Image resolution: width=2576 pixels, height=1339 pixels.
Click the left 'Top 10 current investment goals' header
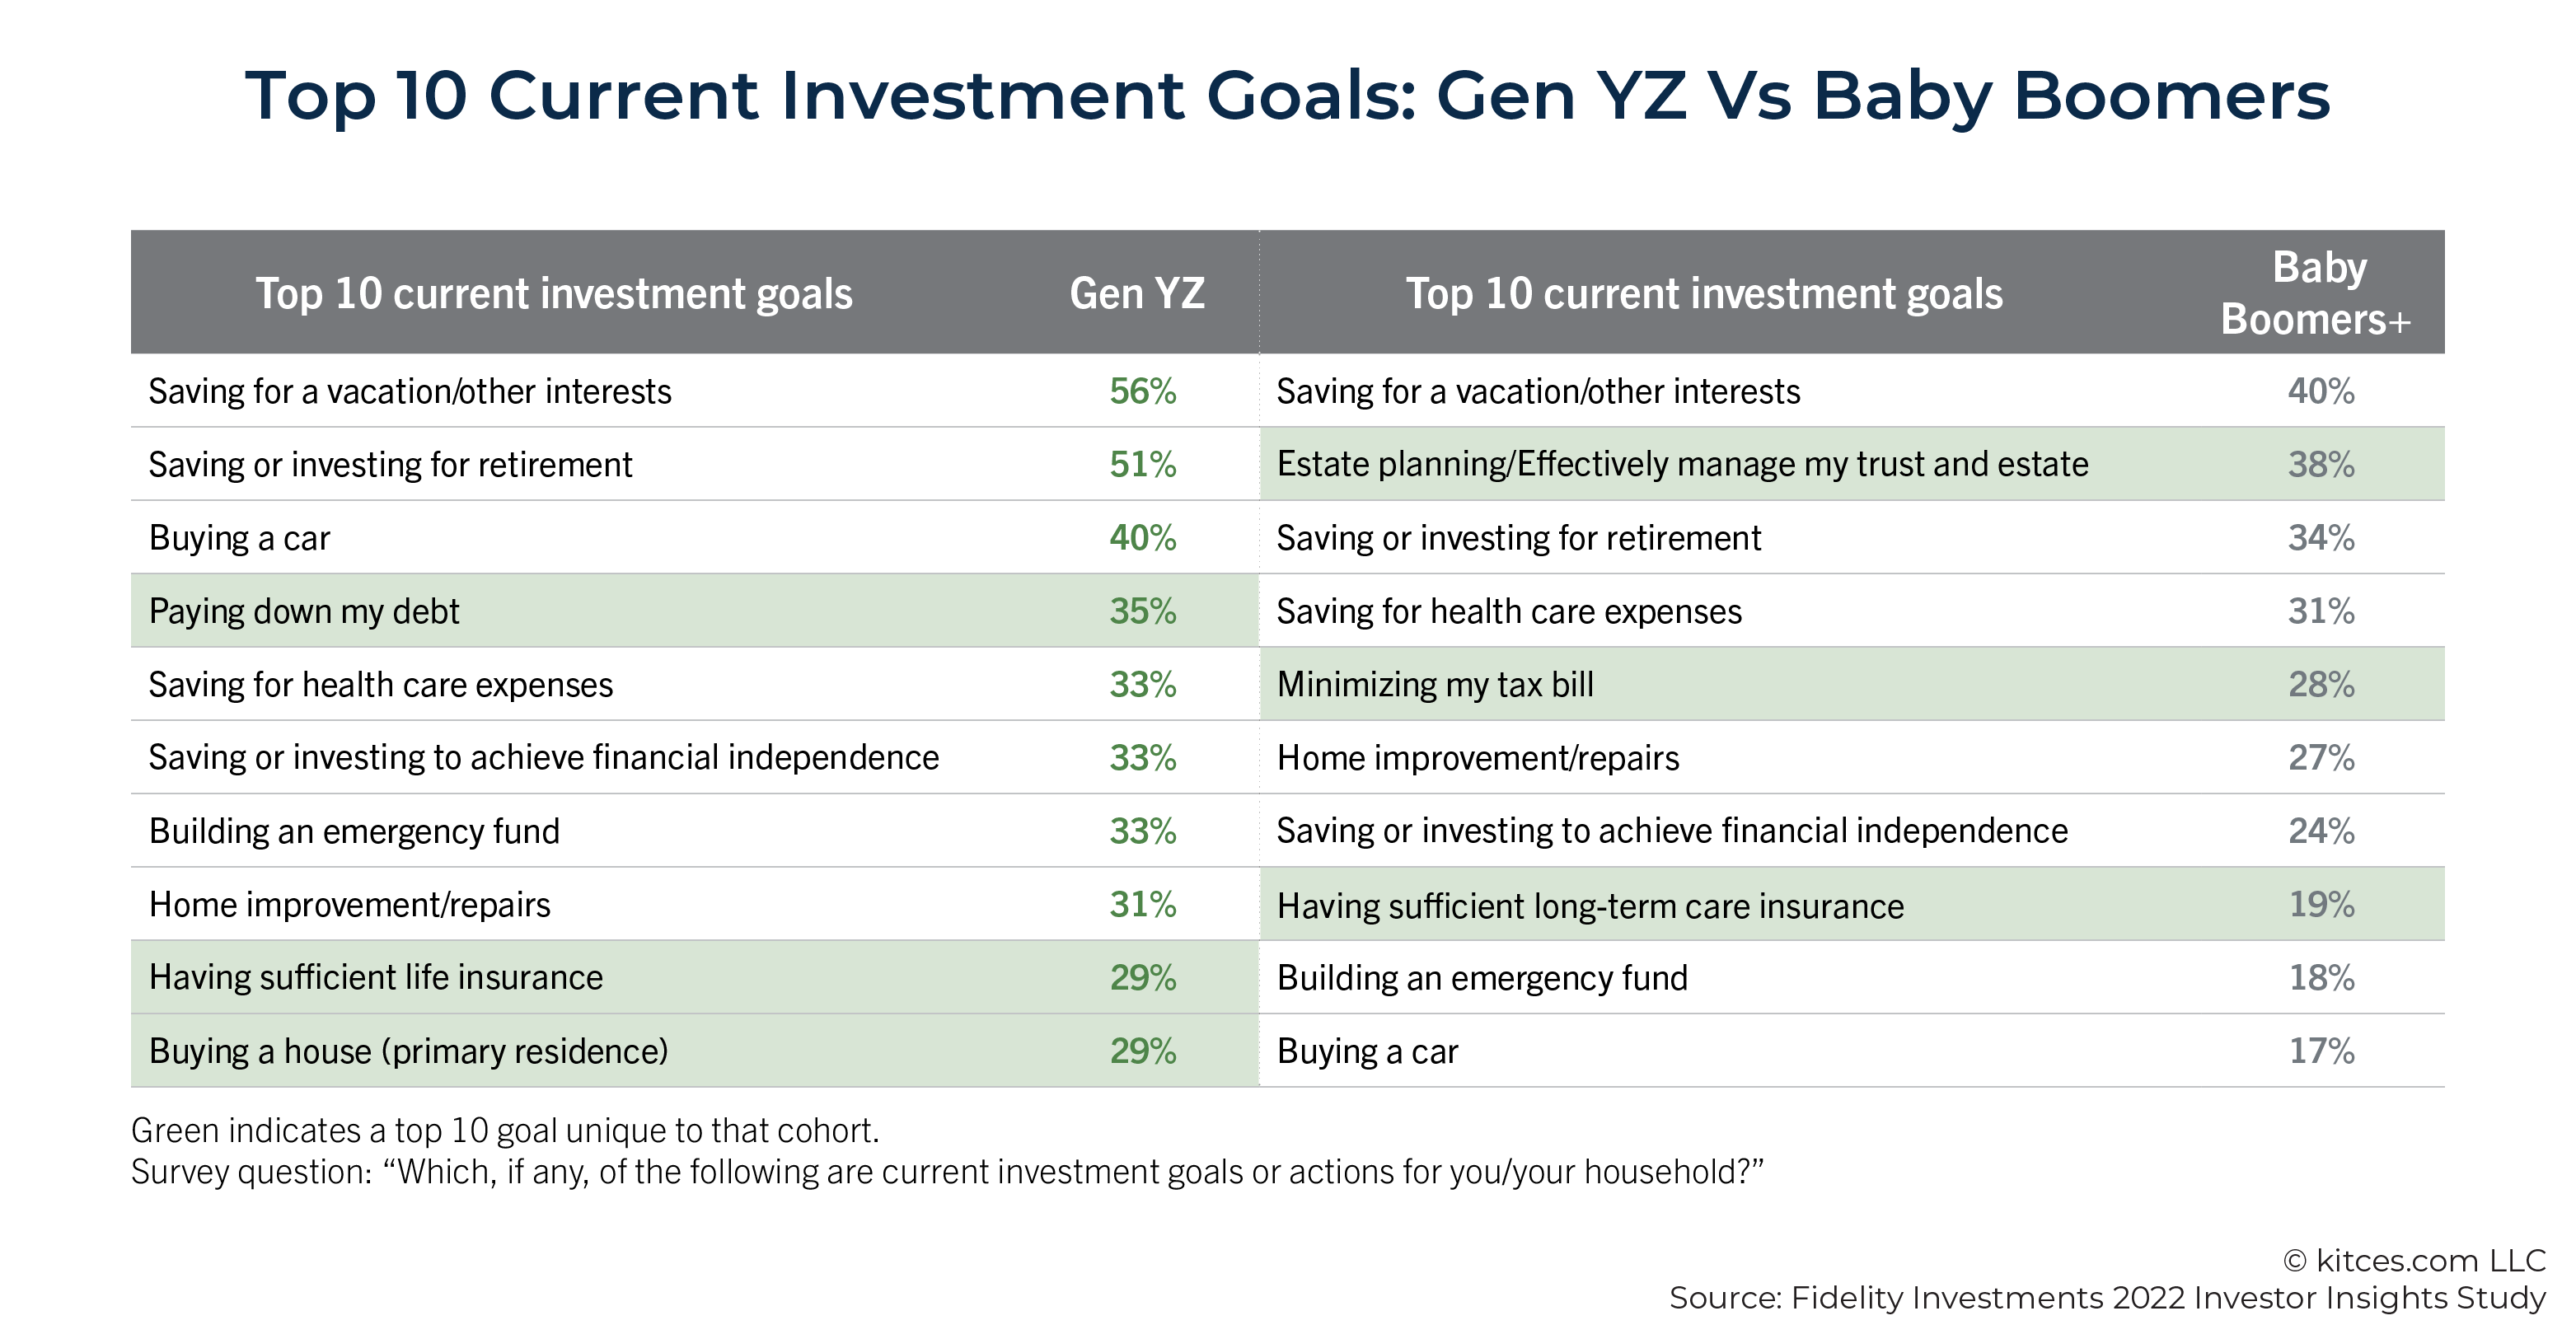coord(554,293)
